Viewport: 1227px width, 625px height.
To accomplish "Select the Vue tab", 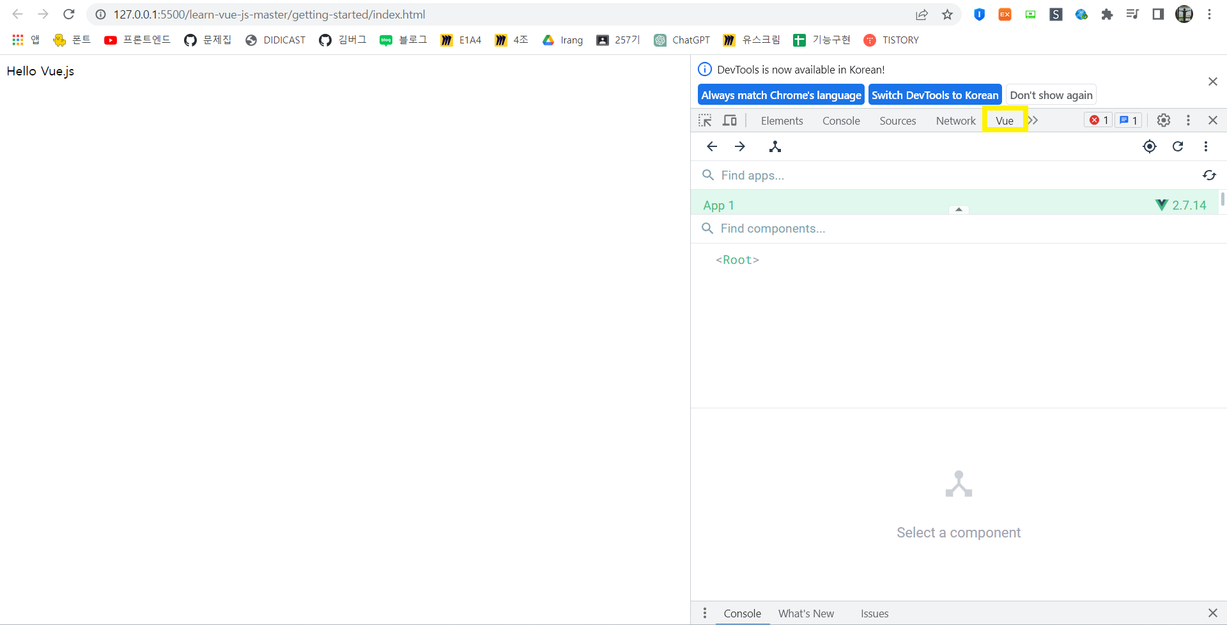I will tap(1005, 121).
